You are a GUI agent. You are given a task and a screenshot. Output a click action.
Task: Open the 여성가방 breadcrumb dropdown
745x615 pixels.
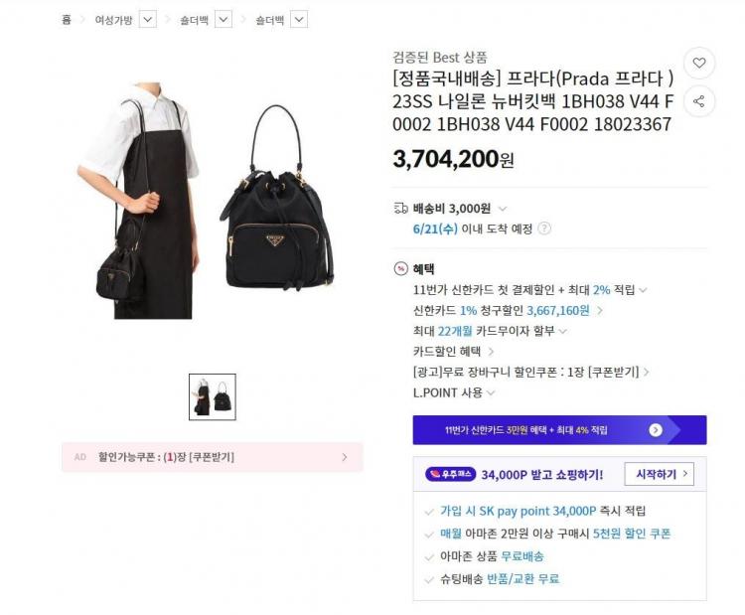click(148, 20)
